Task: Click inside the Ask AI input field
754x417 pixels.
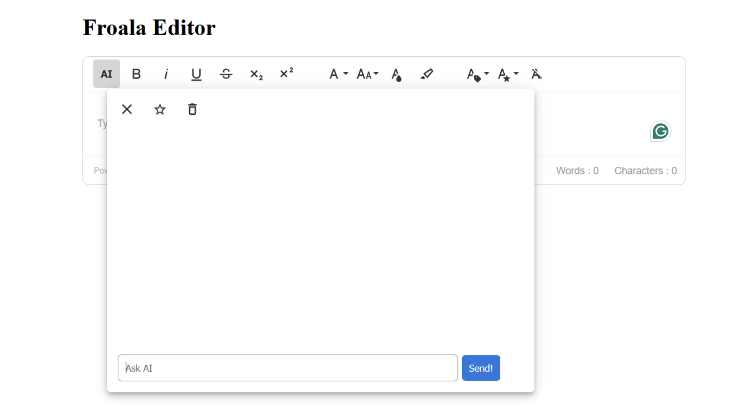Action: [287, 368]
